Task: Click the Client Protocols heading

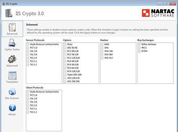Action: tap(34, 88)
